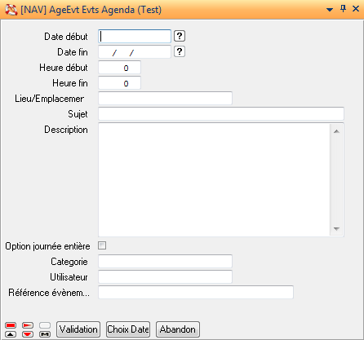This screenshot has height=340, width=364.
Task: Click Abandon button
Action: 178,329
